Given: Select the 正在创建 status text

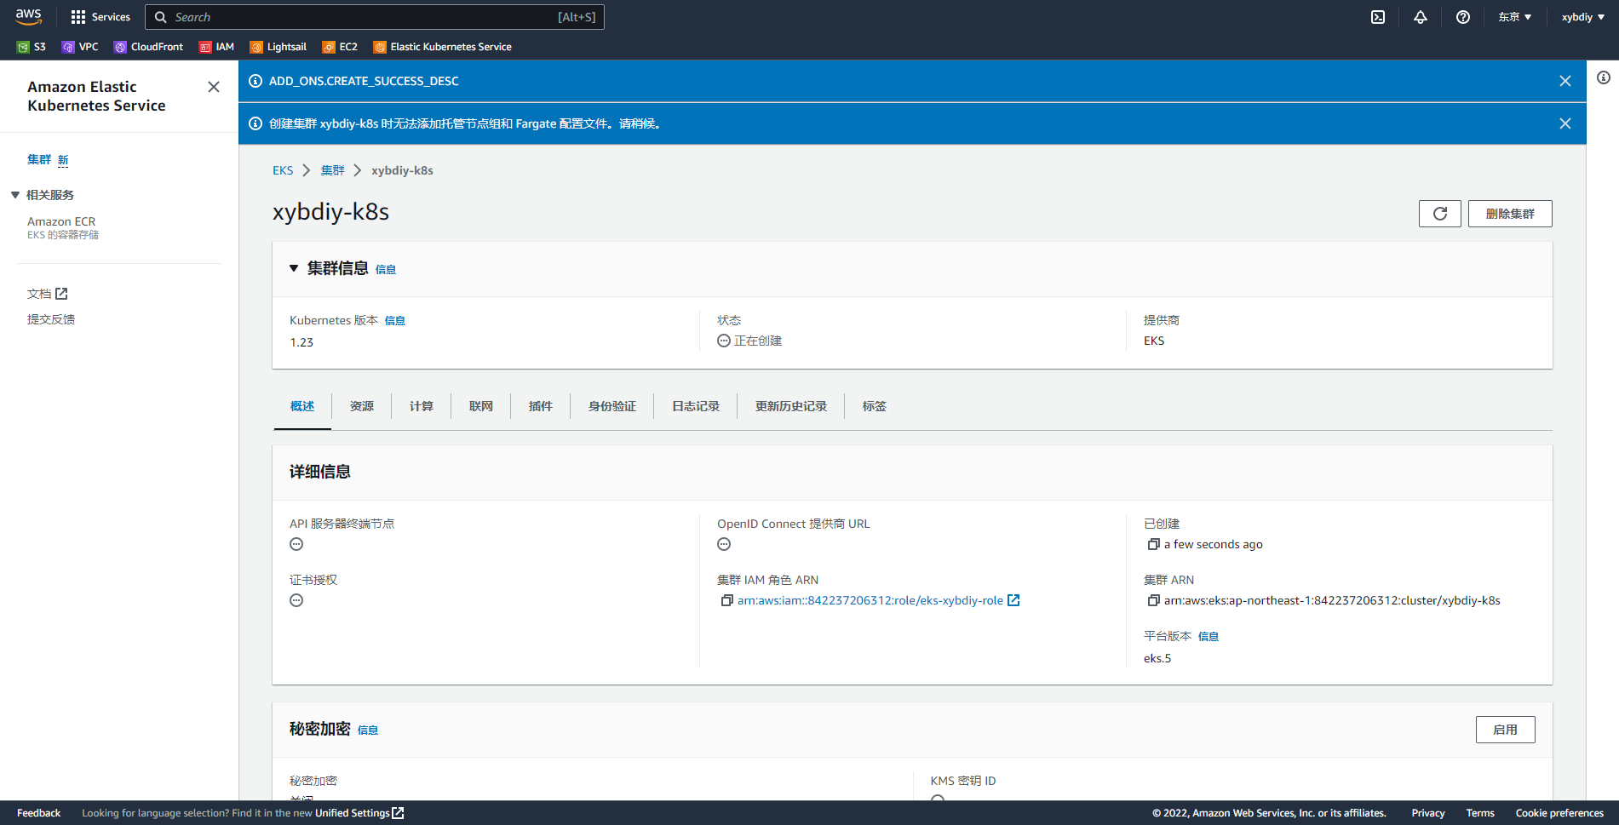Looking at the screenshot, I should point(758,341).
